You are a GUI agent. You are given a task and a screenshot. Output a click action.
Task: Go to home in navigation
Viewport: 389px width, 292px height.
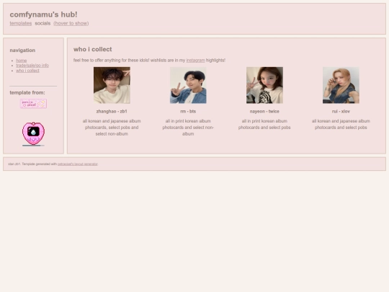22,61
